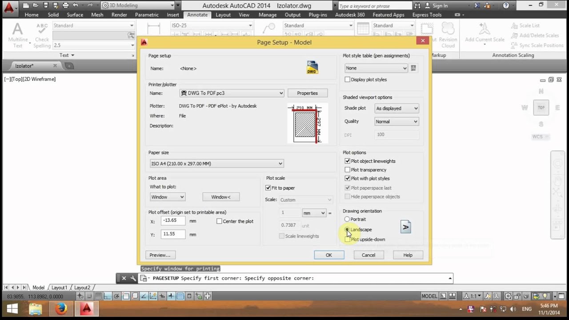The image size is (569, 320).
Task: Open the Quality dropdown (Normal)
Action: tap(397, 121)
